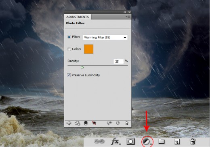Open the Adjustments panel options menu
This screenshot has height=147, width=210.
tap(128, 17)
